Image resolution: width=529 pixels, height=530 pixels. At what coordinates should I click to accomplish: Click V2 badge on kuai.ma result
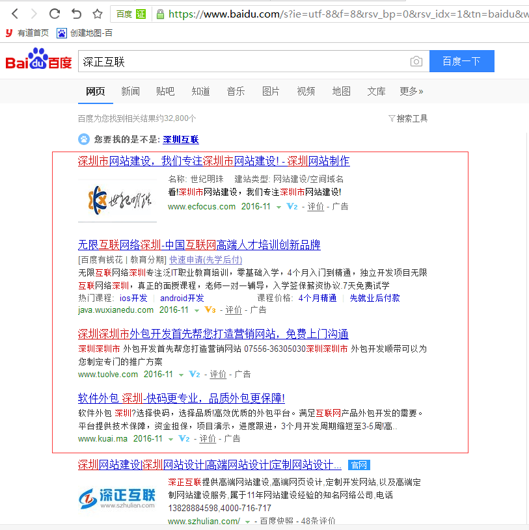[x=184, y=438]
